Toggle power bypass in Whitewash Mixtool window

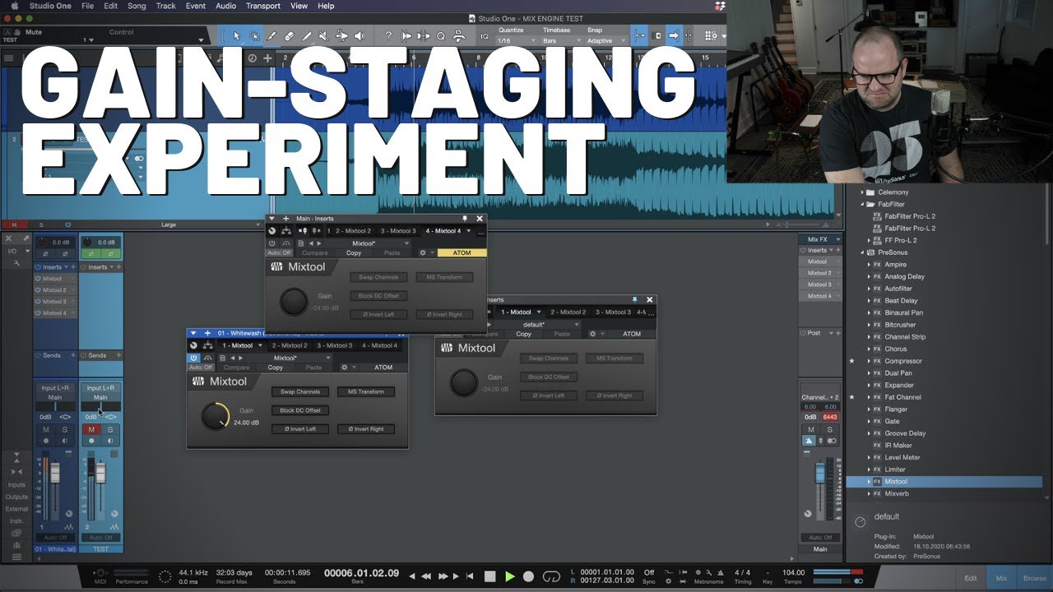(194, 358)
